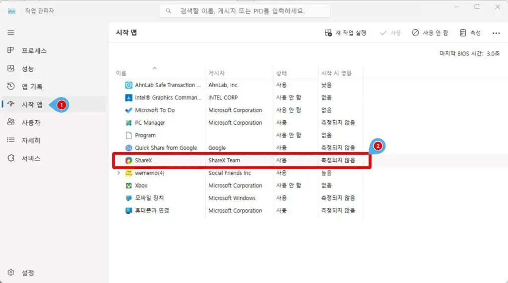Click the Task Manager app icon in title bar

[x=12, y=11]
